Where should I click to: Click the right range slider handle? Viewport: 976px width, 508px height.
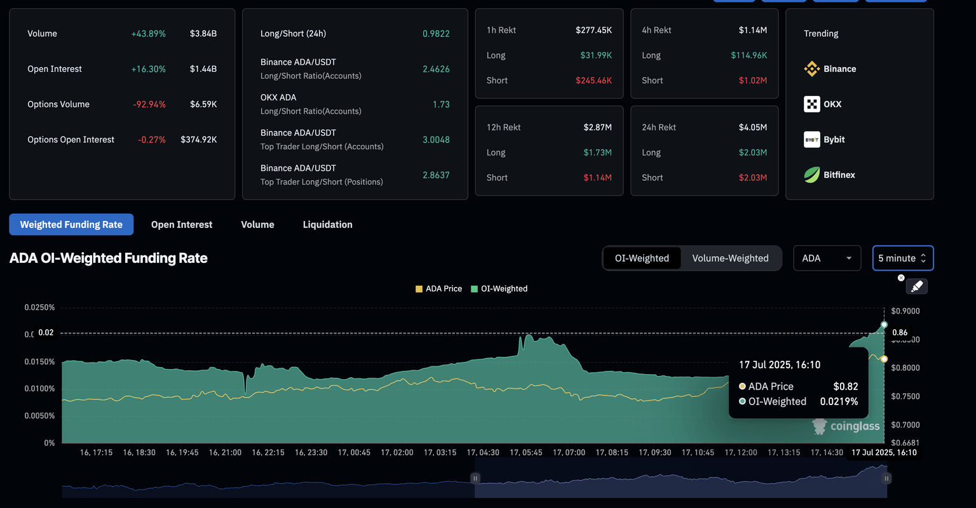886,478
